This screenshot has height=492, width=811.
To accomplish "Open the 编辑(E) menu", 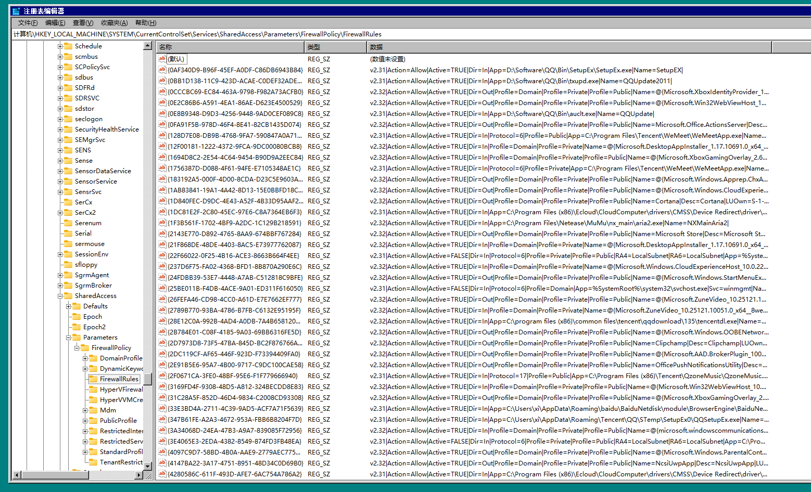I will [x=55, y=23].
